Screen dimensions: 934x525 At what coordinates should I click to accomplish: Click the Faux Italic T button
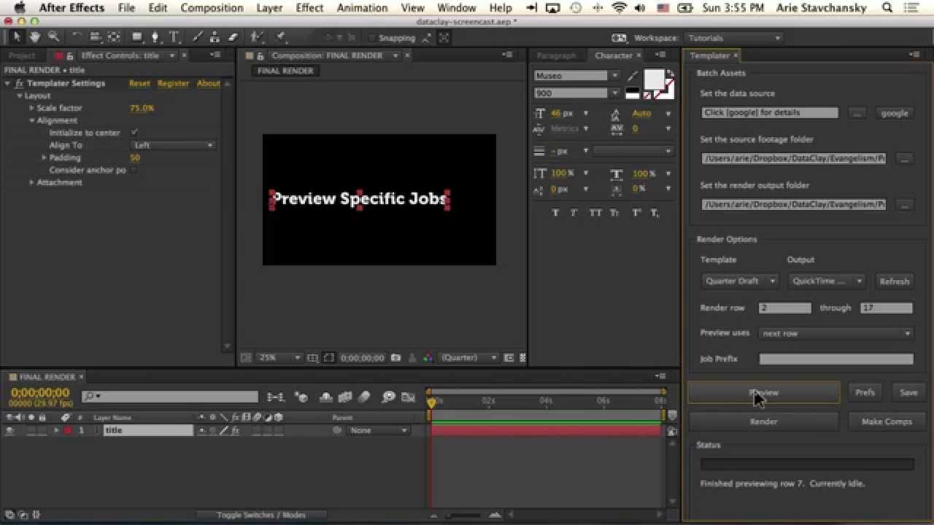(x=574, y=213)
